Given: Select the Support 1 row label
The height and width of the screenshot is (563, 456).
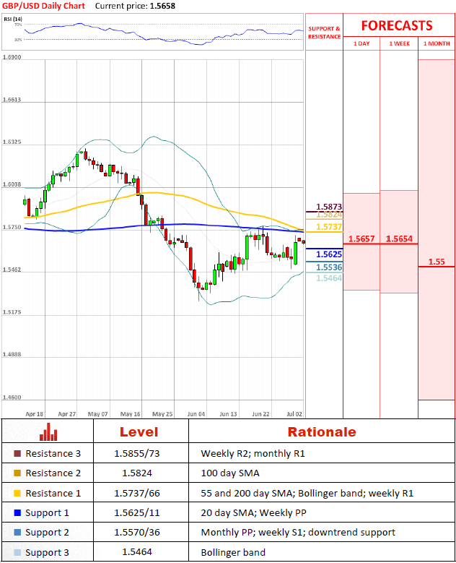Looking at the screenshot, I should coord(47,512).
